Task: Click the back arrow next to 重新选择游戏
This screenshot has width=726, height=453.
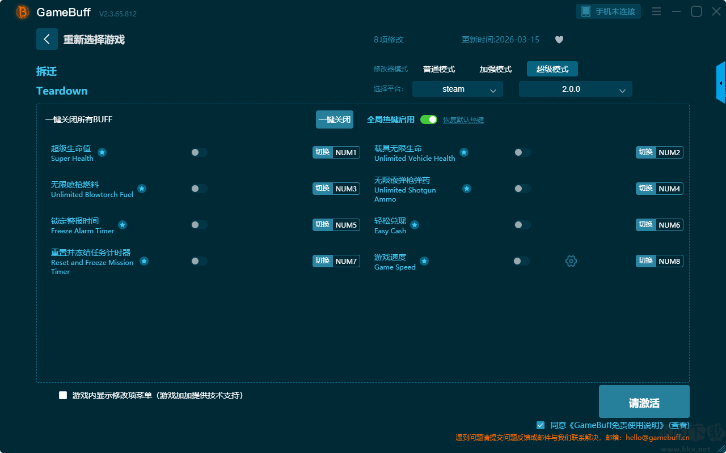Action: (x=47, y=39)
